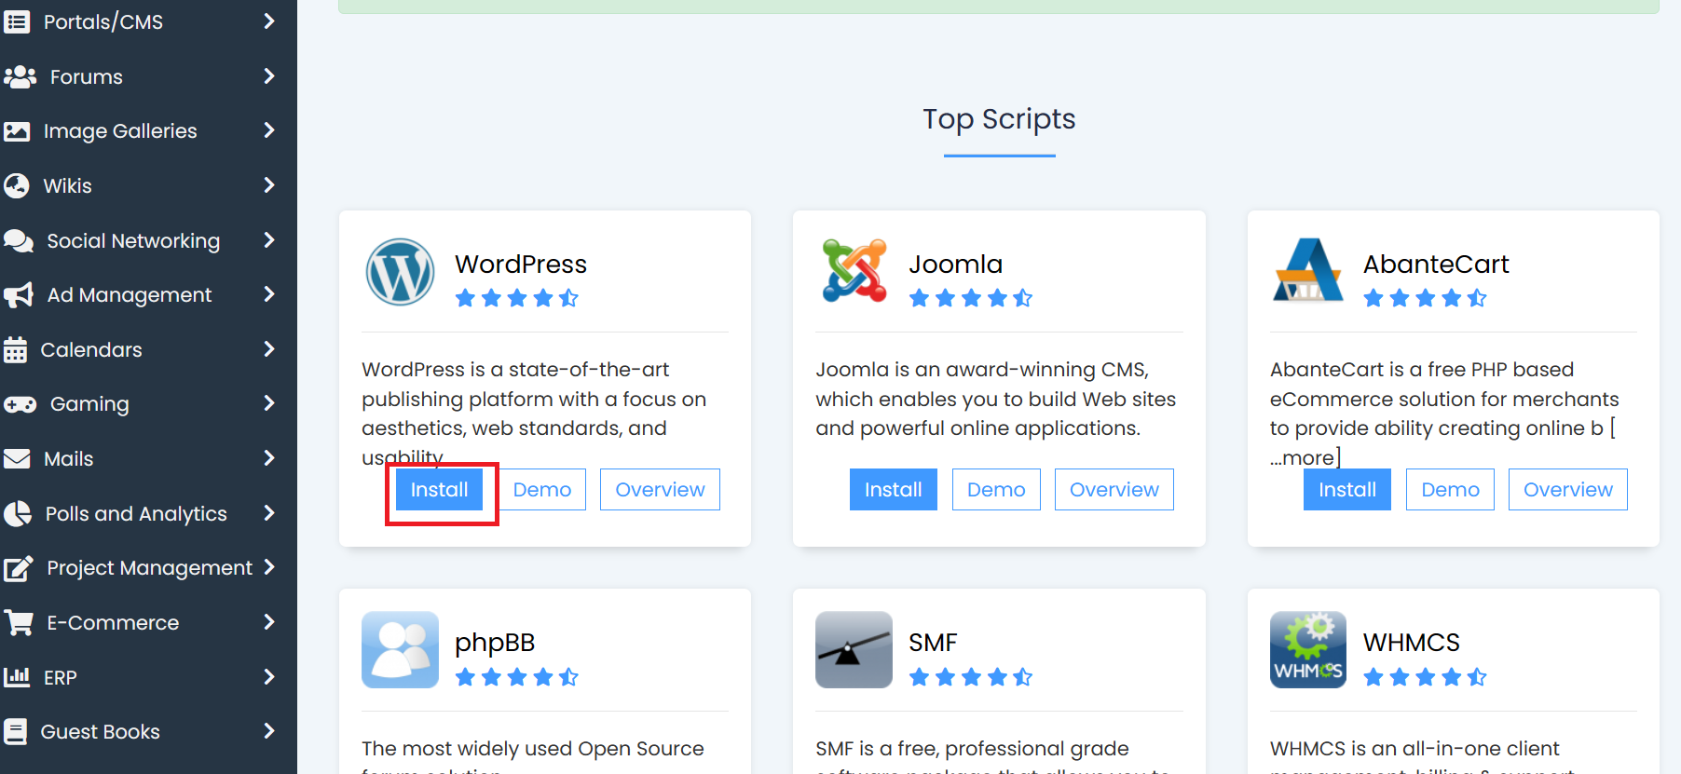Expand the Wikis chevron arrow

[269, 184]
